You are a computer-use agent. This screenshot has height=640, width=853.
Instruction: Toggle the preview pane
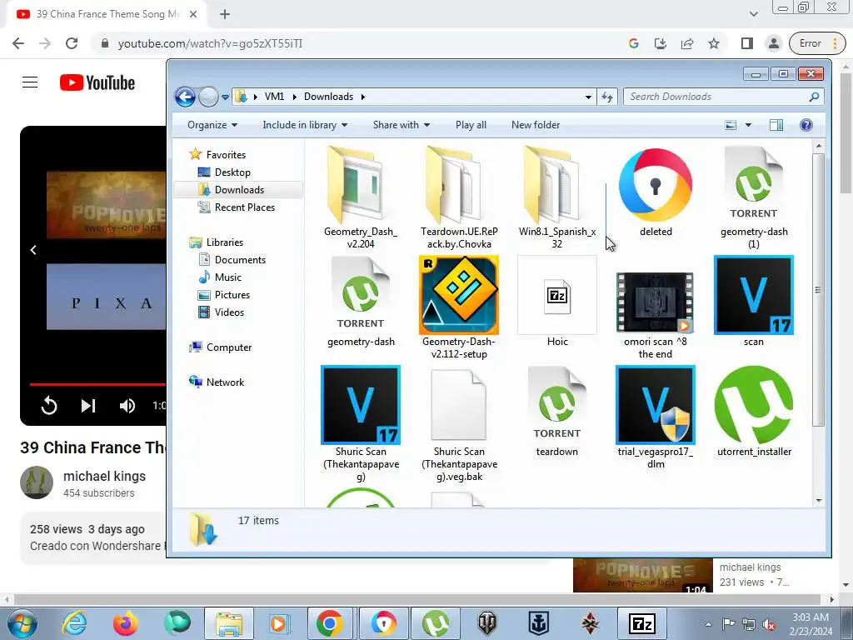pyautogui.click(x=776, y=125)
